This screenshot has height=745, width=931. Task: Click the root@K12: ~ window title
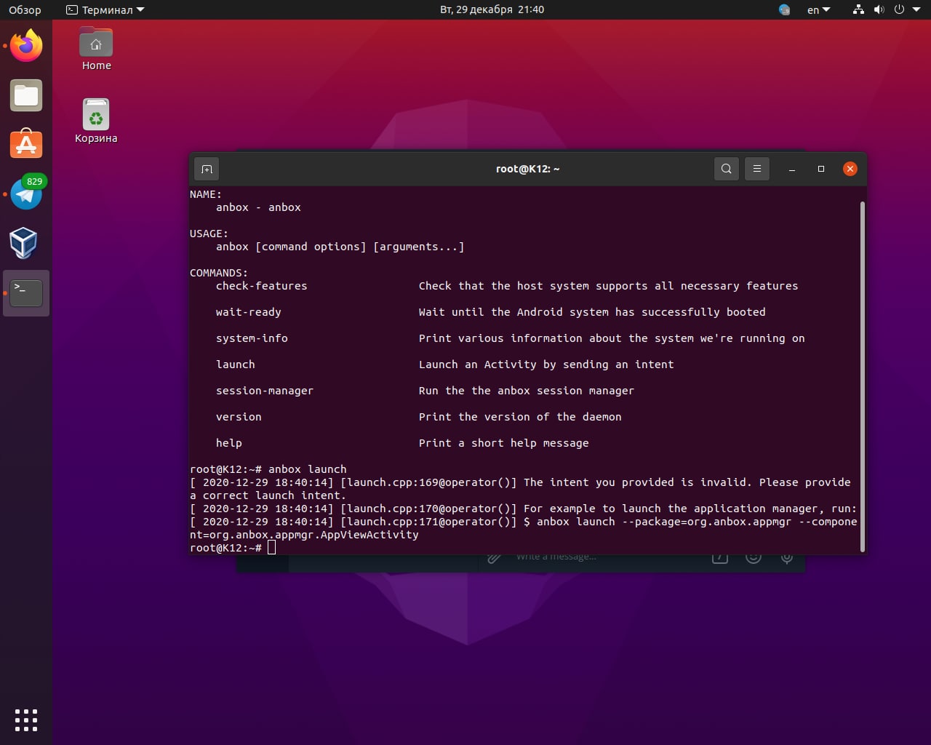tap(527, 169)
